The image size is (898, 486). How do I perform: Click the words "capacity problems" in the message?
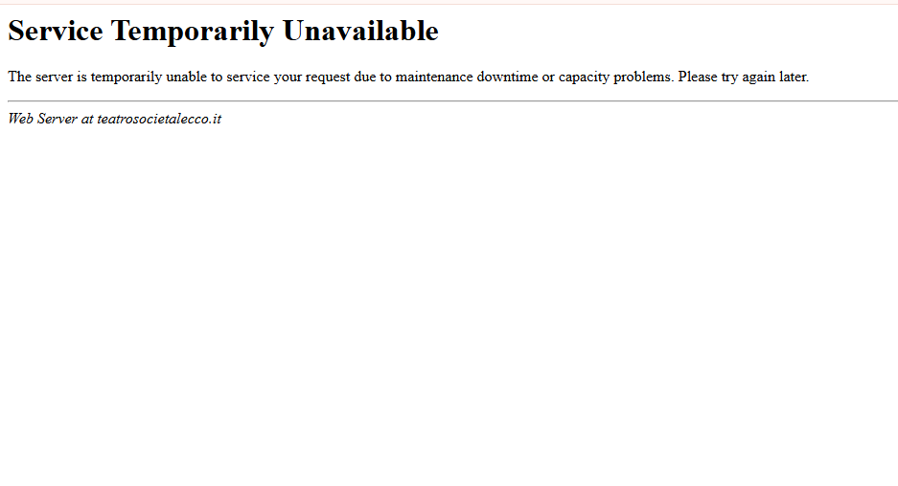coord(614,77)
